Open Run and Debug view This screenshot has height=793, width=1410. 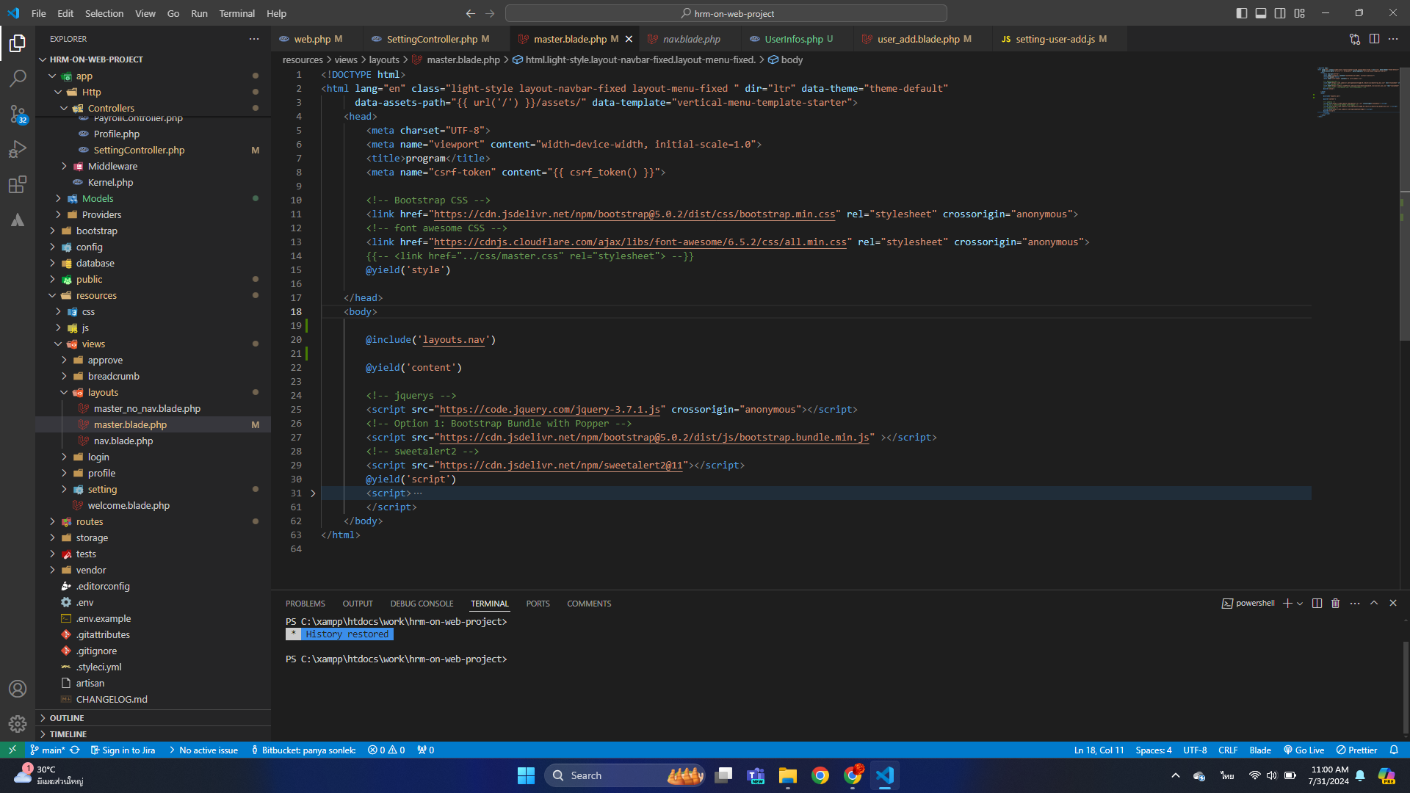pyautogui.click(x=18, y=149)
